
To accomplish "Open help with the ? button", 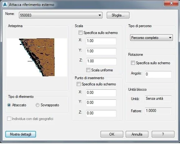I will coord(163,134).
